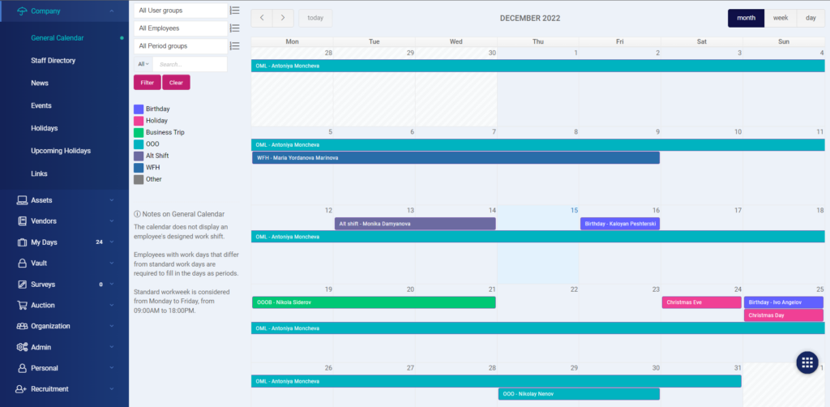Click list icon beside All User groups

coord(234,11)
